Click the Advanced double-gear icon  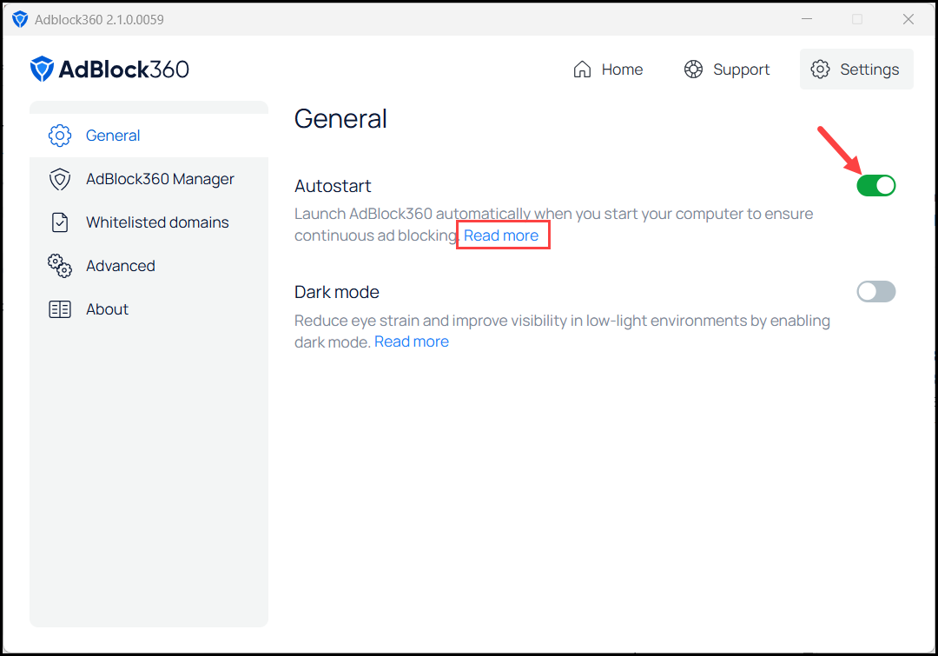coord(60,266)
